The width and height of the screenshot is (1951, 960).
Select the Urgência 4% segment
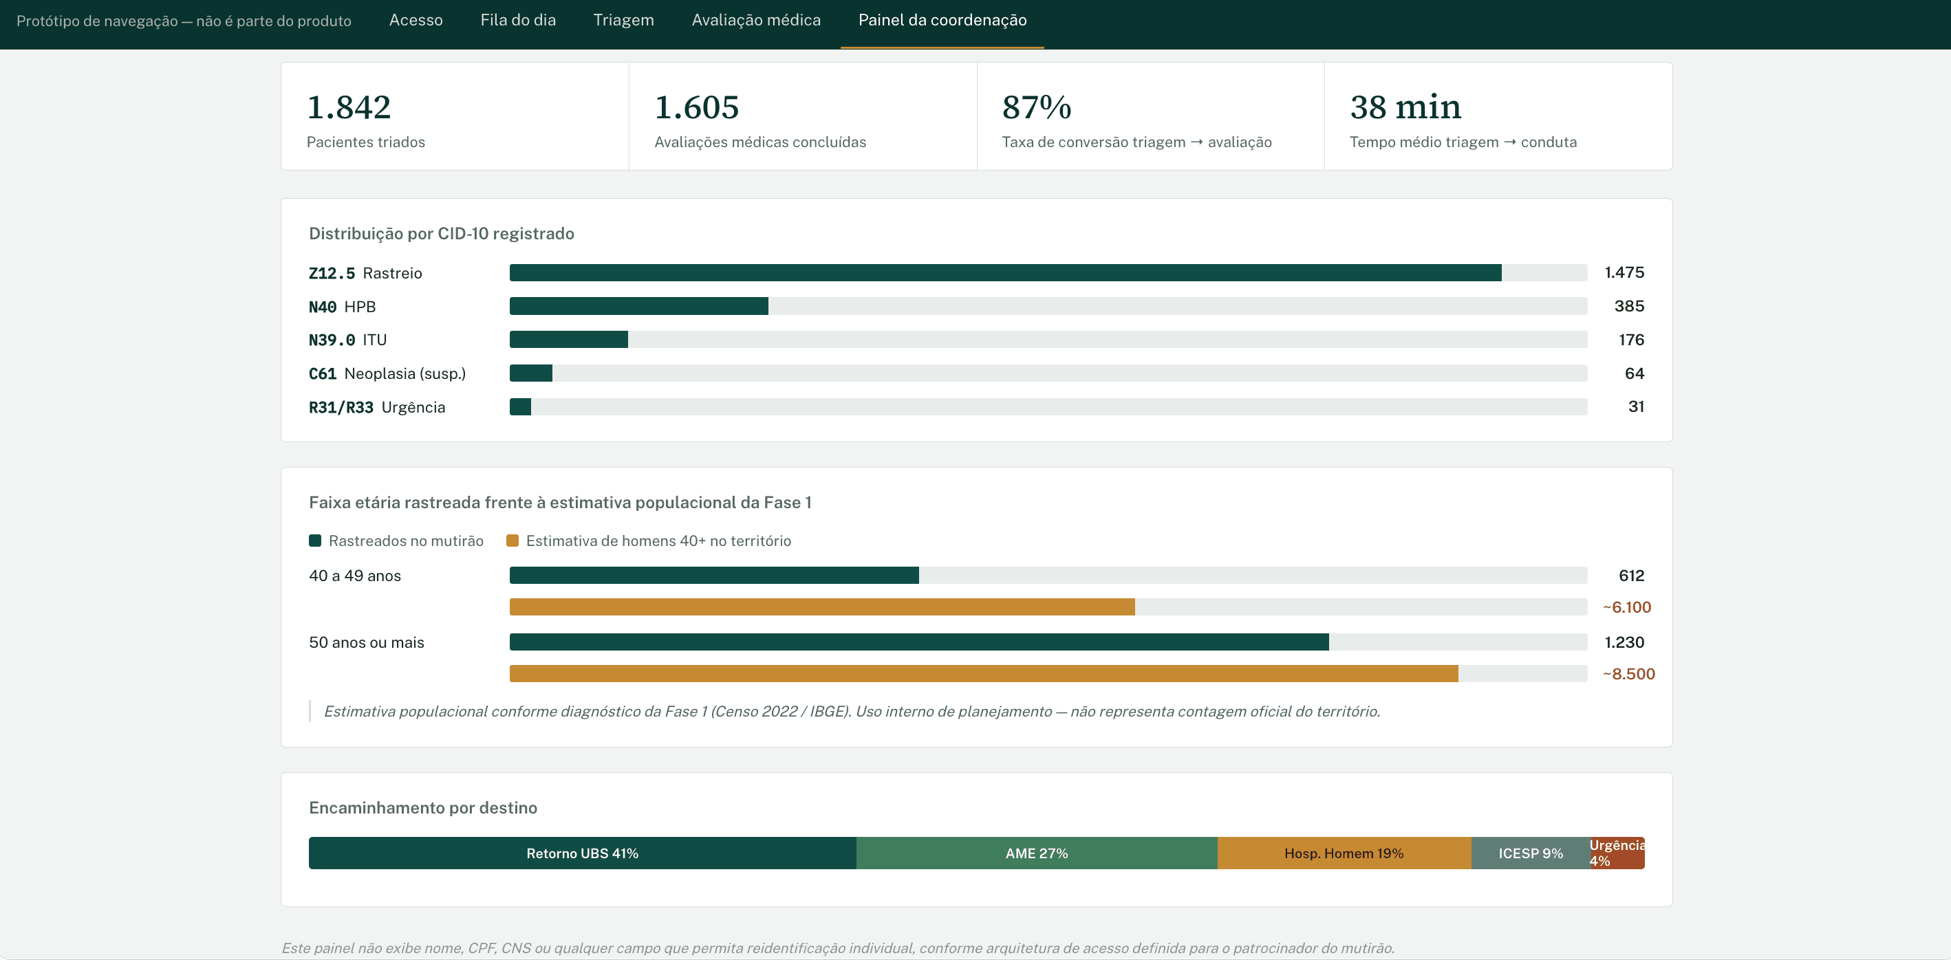(1618, 853)
